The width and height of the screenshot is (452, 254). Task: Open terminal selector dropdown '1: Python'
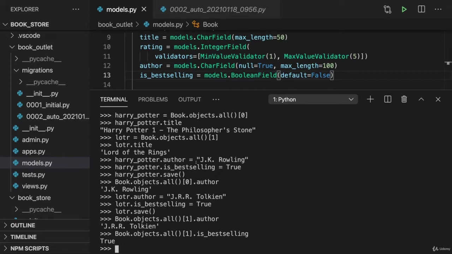click(x=313, y=99)
